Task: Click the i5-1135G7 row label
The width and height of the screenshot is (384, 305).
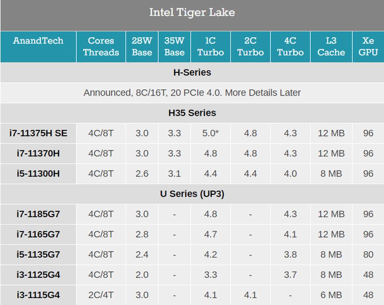Action: [38, 255]
